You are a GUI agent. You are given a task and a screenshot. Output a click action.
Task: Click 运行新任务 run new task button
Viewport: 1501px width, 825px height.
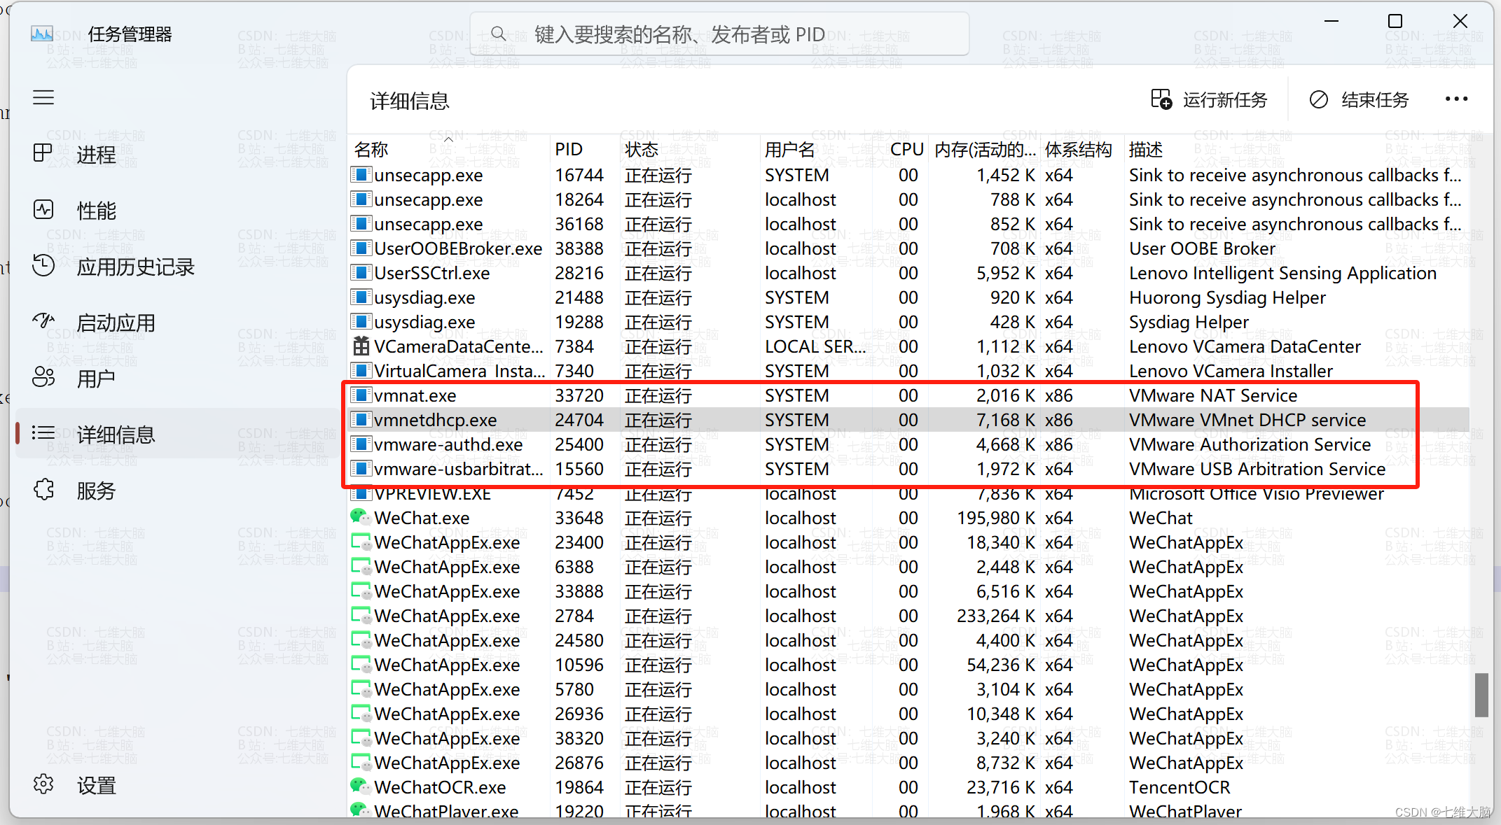pos(1210,100)
